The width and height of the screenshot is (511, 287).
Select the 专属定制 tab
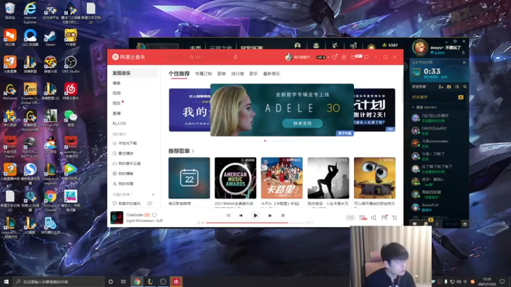tap(203, 74)
